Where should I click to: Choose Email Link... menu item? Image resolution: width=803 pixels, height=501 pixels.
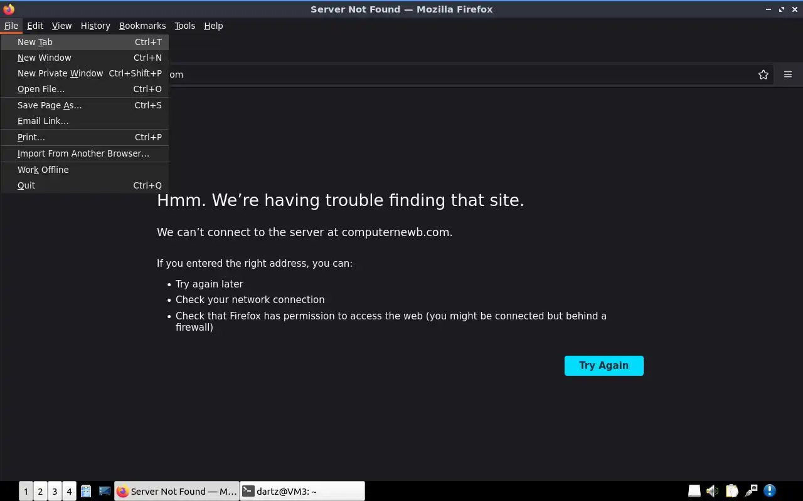click(85, 121)
